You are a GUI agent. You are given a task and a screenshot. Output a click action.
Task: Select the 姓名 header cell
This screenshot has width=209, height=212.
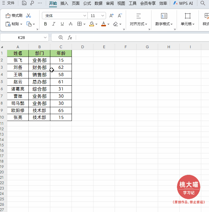[x=18, y=53]
